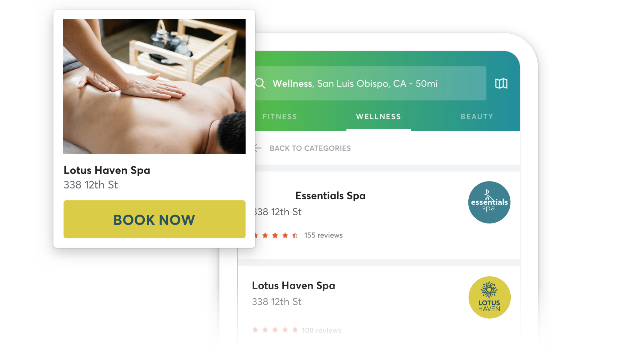Select the Essentials Spa listing title

(x=330, y=196)
